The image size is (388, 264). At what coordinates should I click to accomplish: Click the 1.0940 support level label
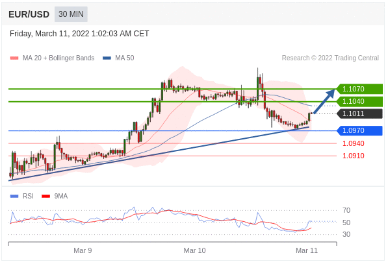point(354,143)
